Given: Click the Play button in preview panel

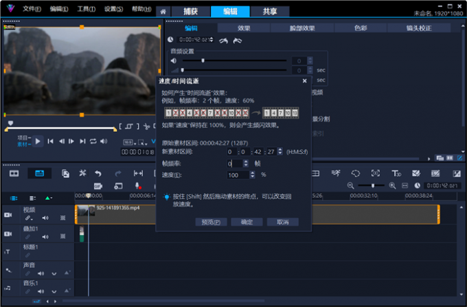Looking at the screenshot, I should point(38,141).
